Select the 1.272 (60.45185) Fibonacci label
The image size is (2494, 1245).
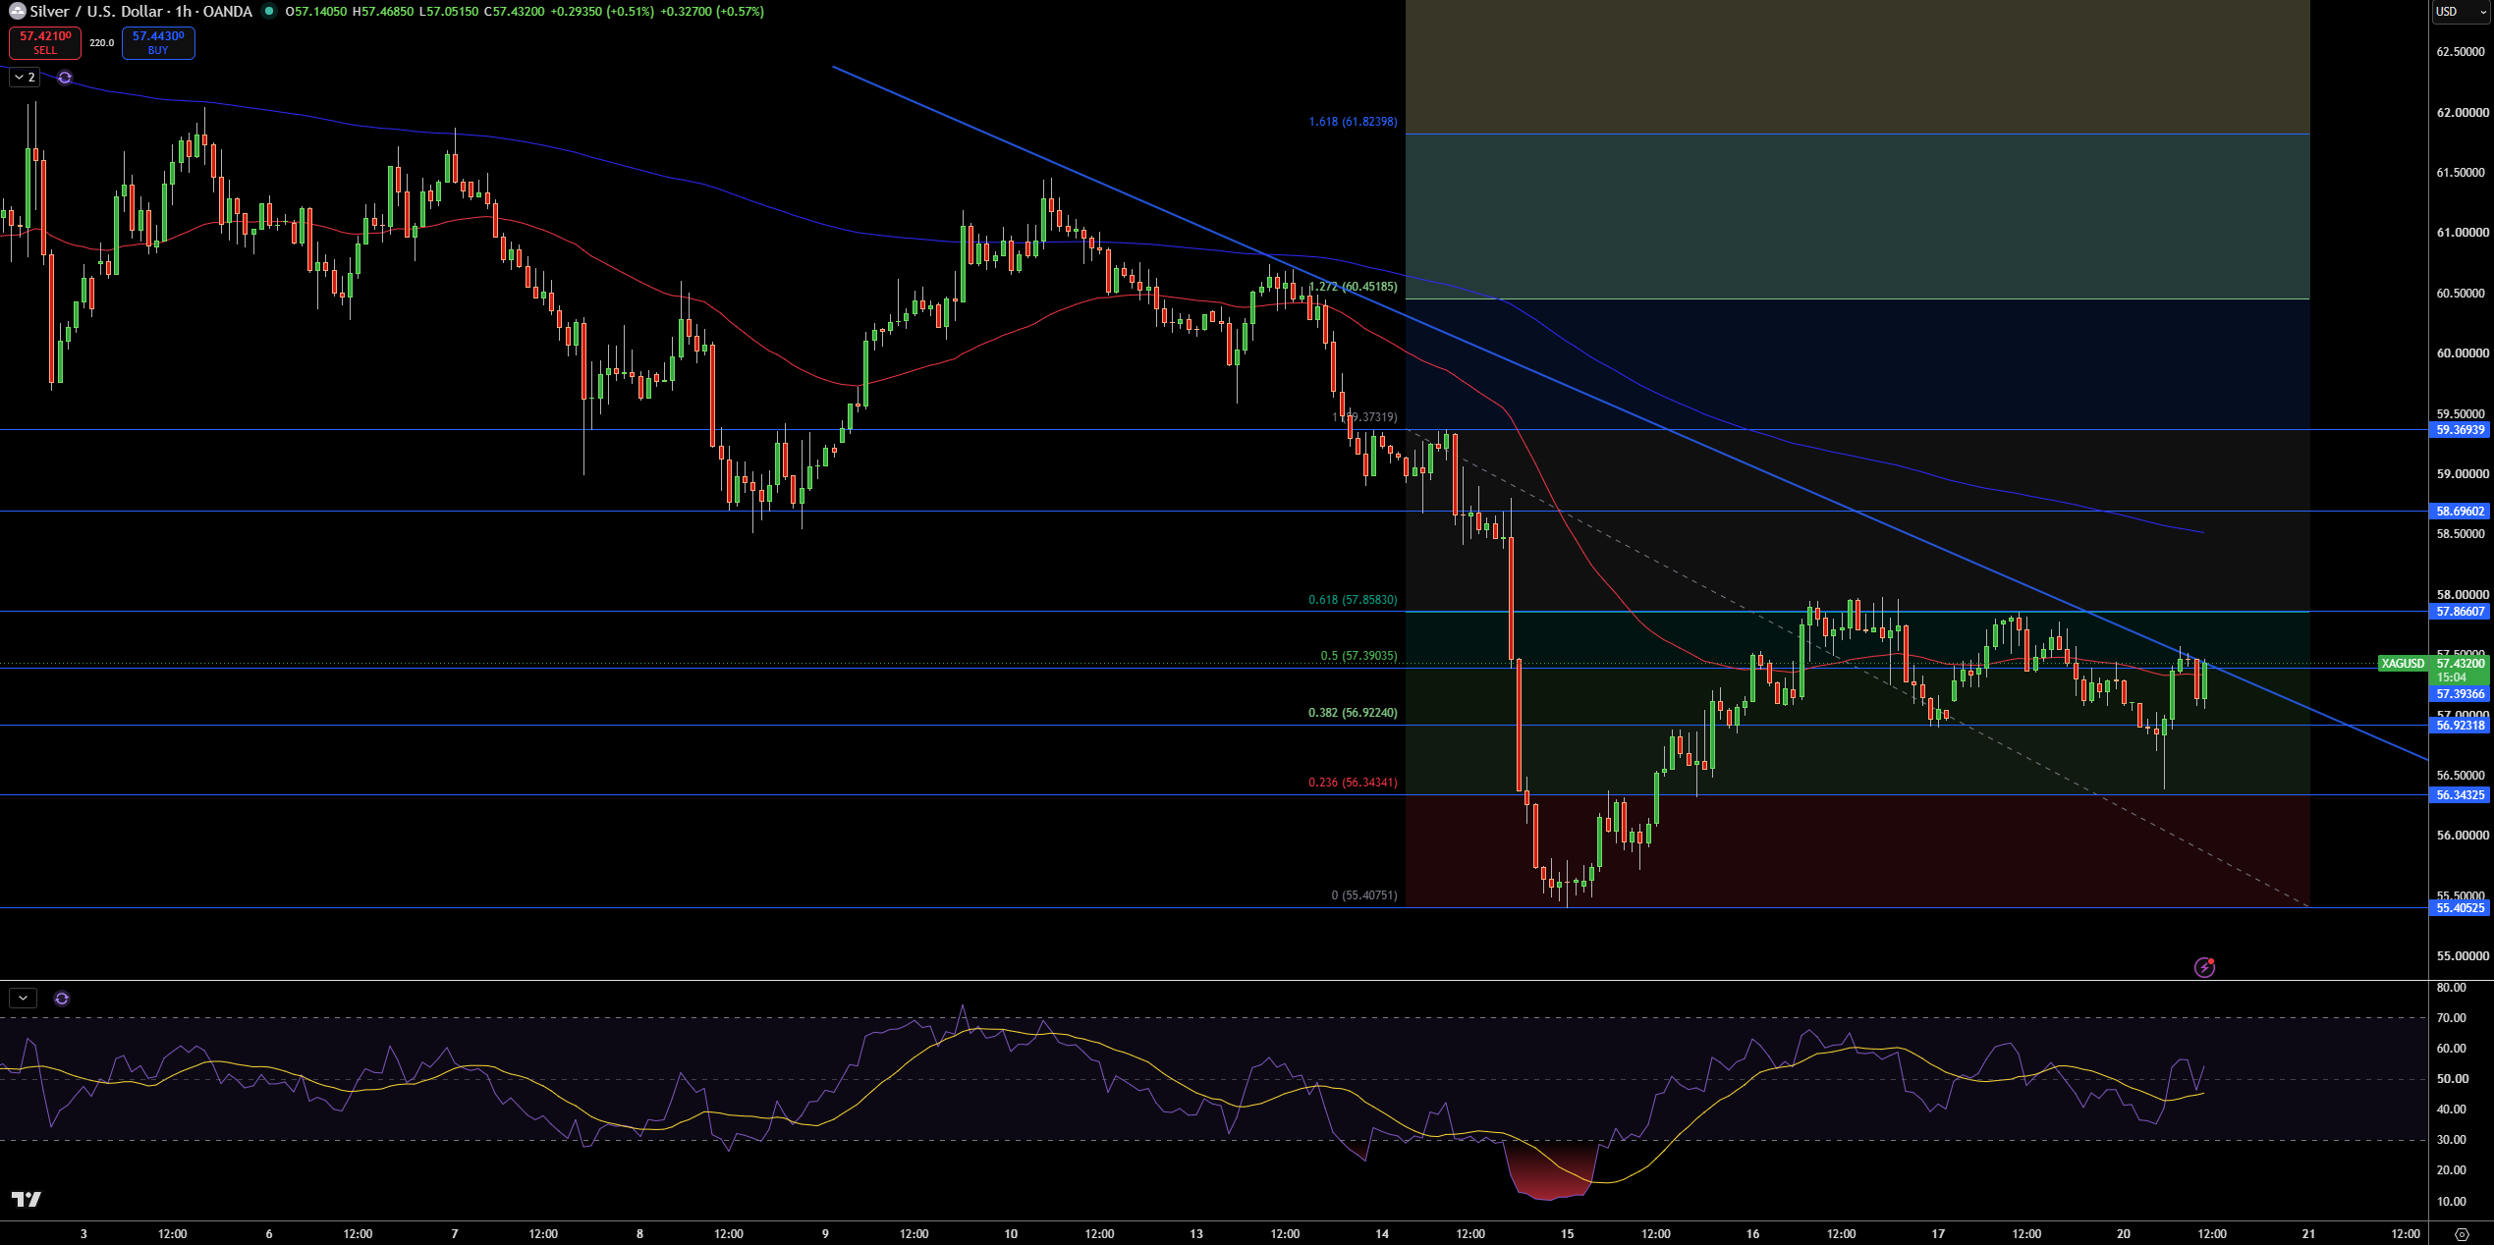pyautogui.click(x=1353, y=287)
